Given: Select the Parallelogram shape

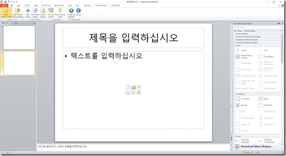Looking at the screenshot, I should pyautogui.click(x=244, y=63).
